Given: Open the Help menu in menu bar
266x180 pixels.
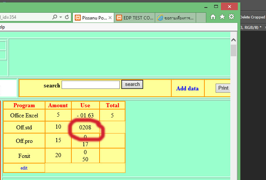Looking at the screenshot, I should tap(2, 27).
